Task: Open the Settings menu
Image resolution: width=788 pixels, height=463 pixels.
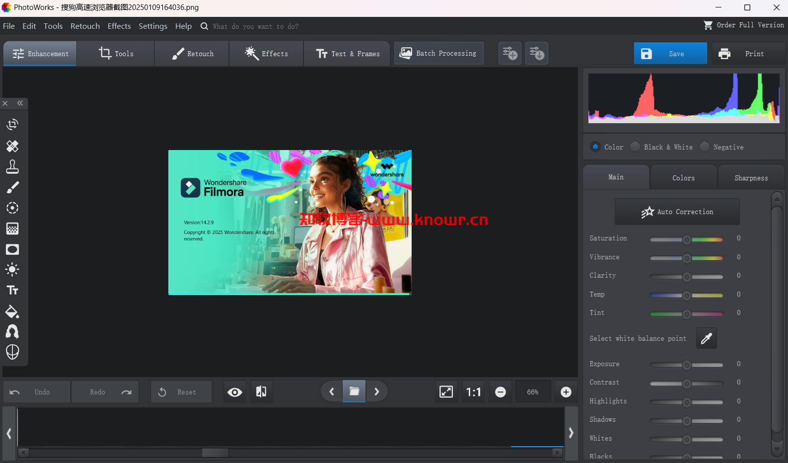Action: click(153, 26)
